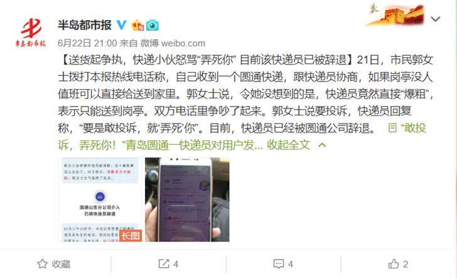
Task: Open the 微博 weibo.com source link
Action: point(173,43)
